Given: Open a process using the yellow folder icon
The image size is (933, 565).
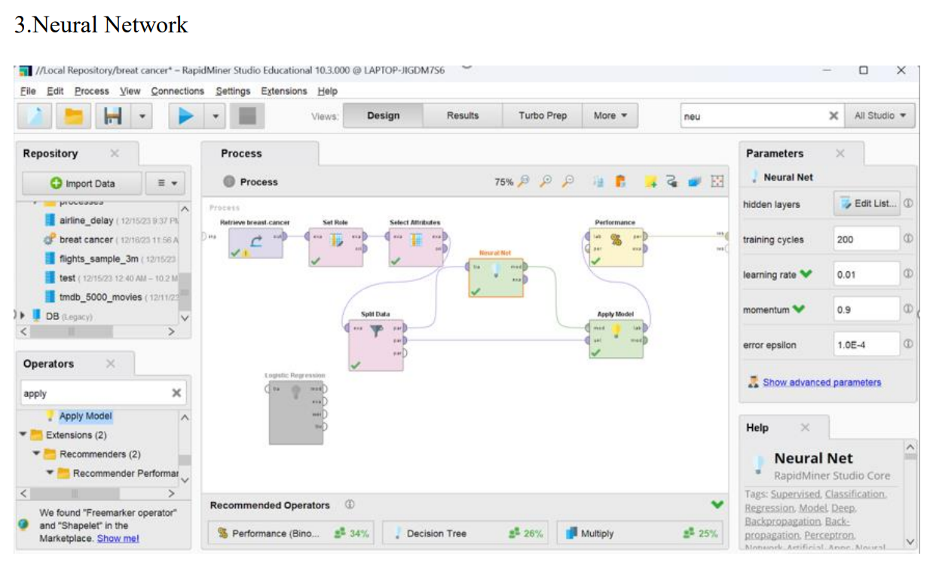Looking at the screenshot, I should (x=73, y=116).
